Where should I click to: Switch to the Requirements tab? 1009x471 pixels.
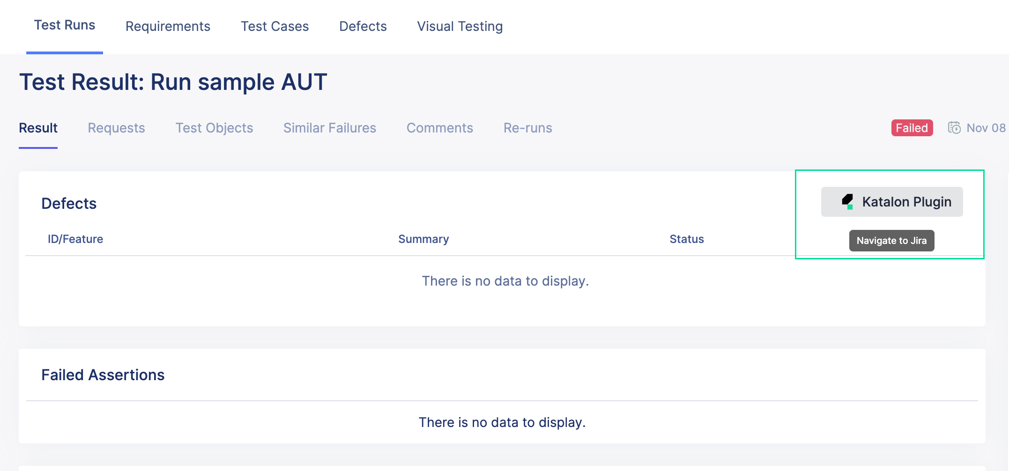tap(167, 26)
